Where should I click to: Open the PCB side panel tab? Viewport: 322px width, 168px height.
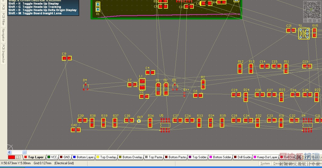tap(3, 7)
